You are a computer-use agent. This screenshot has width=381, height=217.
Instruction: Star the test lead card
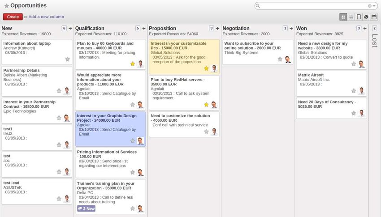[x=59, y=199]
